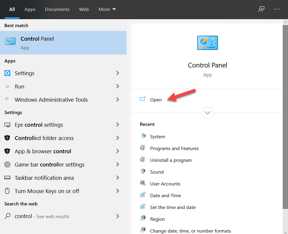Switch to the Documents tab
Screen dimensions: 288x234
[57, 9]
